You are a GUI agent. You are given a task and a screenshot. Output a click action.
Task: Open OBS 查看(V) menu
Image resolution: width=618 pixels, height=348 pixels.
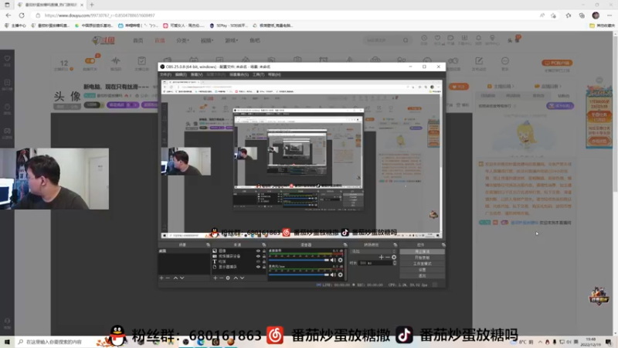[197, 74]
